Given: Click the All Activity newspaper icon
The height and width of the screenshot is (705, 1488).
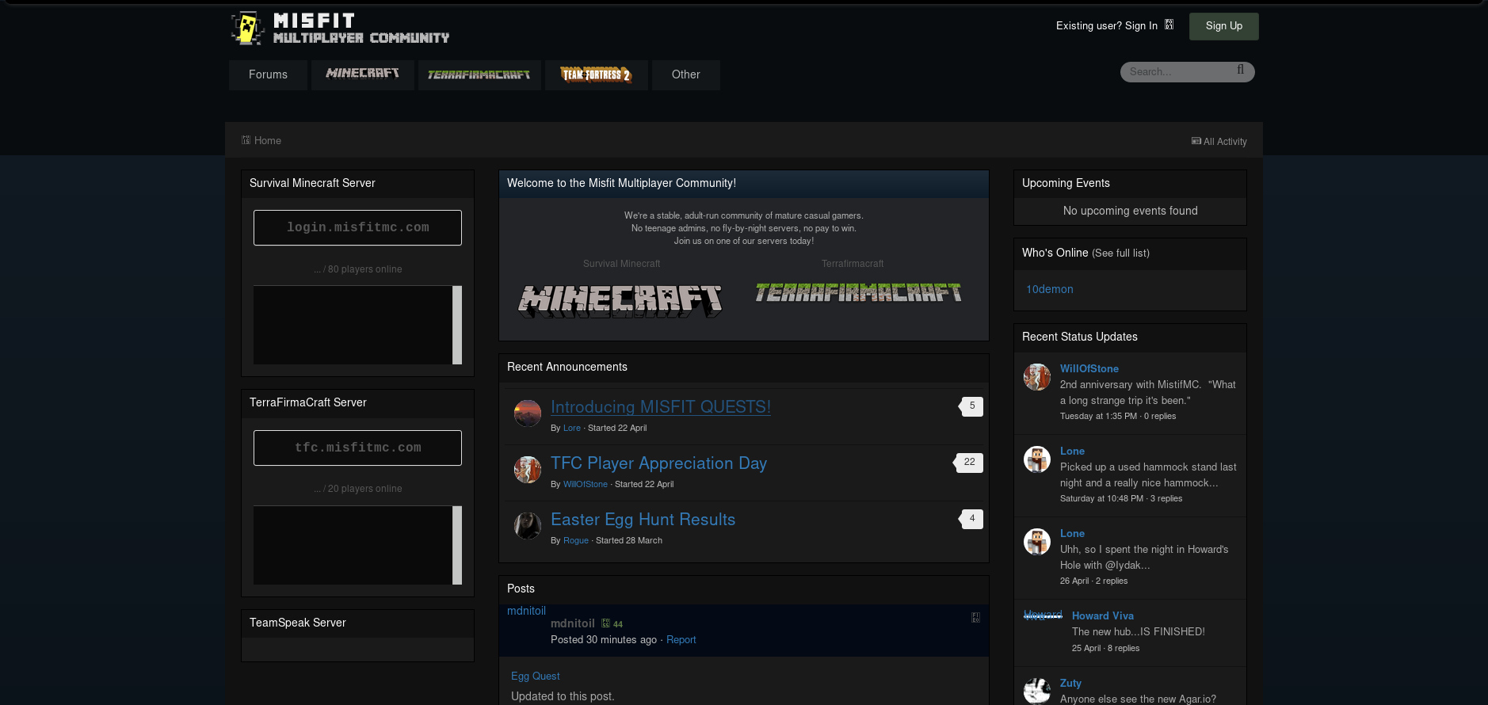Looking at the screenshot, I should click(x=1196, y=141).
